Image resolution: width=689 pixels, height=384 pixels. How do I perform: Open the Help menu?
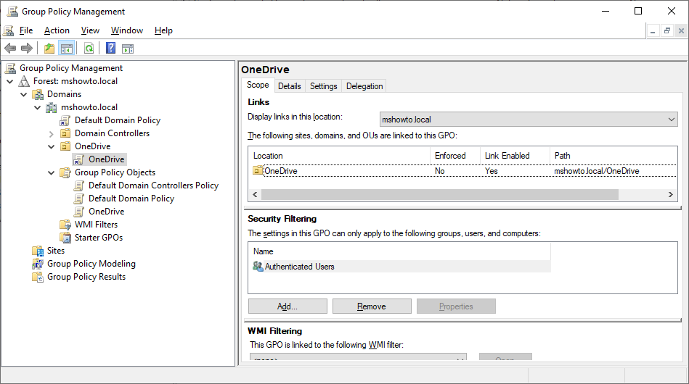point(163,30)
